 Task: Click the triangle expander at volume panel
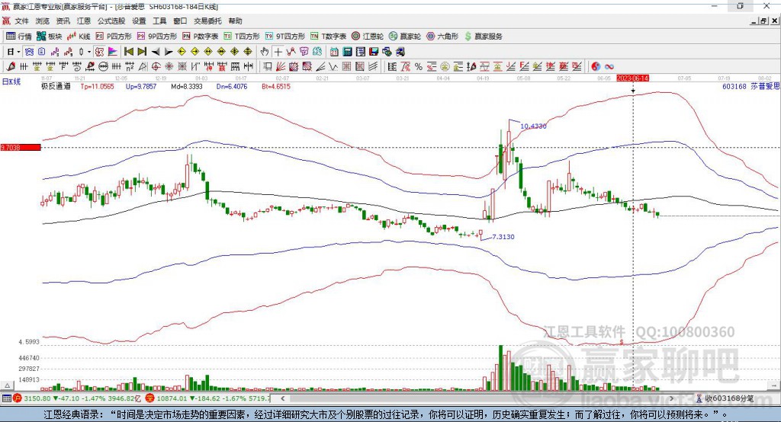click(x=7, y=385)
